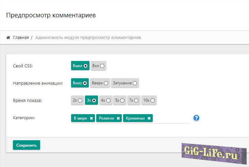
Task: Enable 'Вкл' for Свой CSS
Action: click(x=99, y=66)
